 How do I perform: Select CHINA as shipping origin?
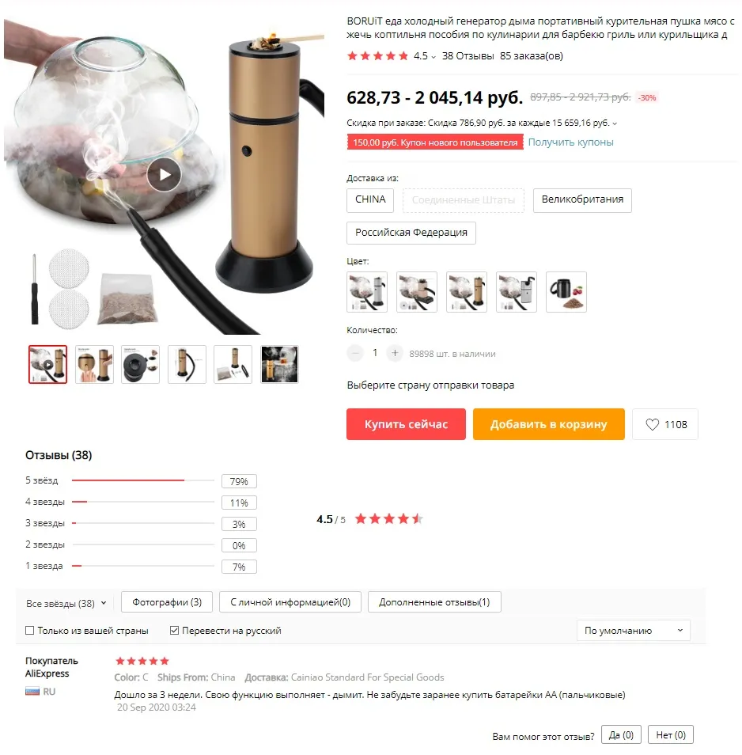pyautogui.click(x=370, y=199)
